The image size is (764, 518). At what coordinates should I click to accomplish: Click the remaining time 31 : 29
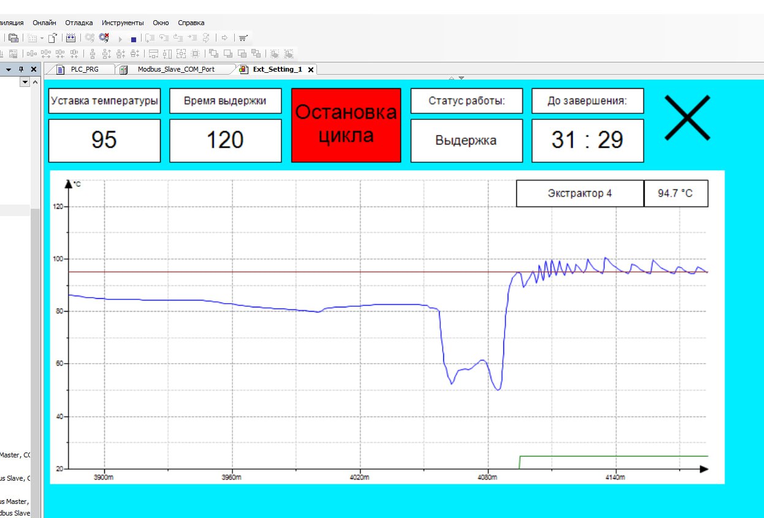point(587,140)
